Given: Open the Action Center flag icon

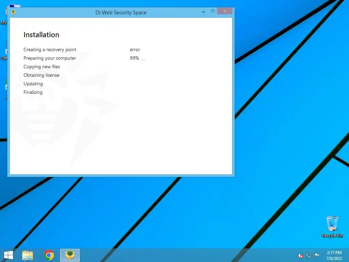Looking at the screenshot, I should (x=317, y=255).
